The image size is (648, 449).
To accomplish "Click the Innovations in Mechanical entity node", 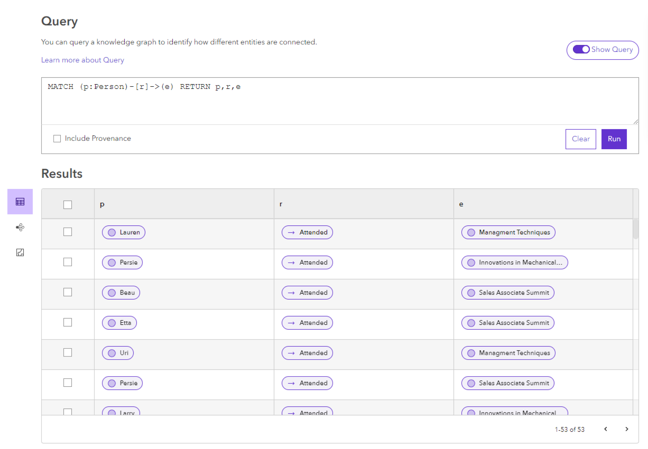I will [515, 262].
